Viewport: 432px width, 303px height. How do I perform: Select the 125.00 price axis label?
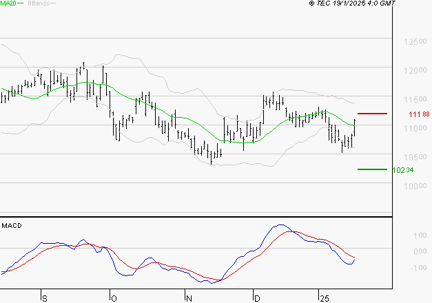tap(415, 41)
